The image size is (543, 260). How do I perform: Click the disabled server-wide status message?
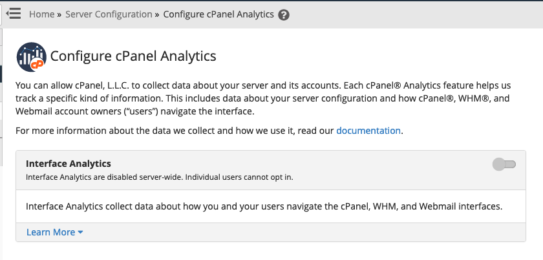(159, 177)
